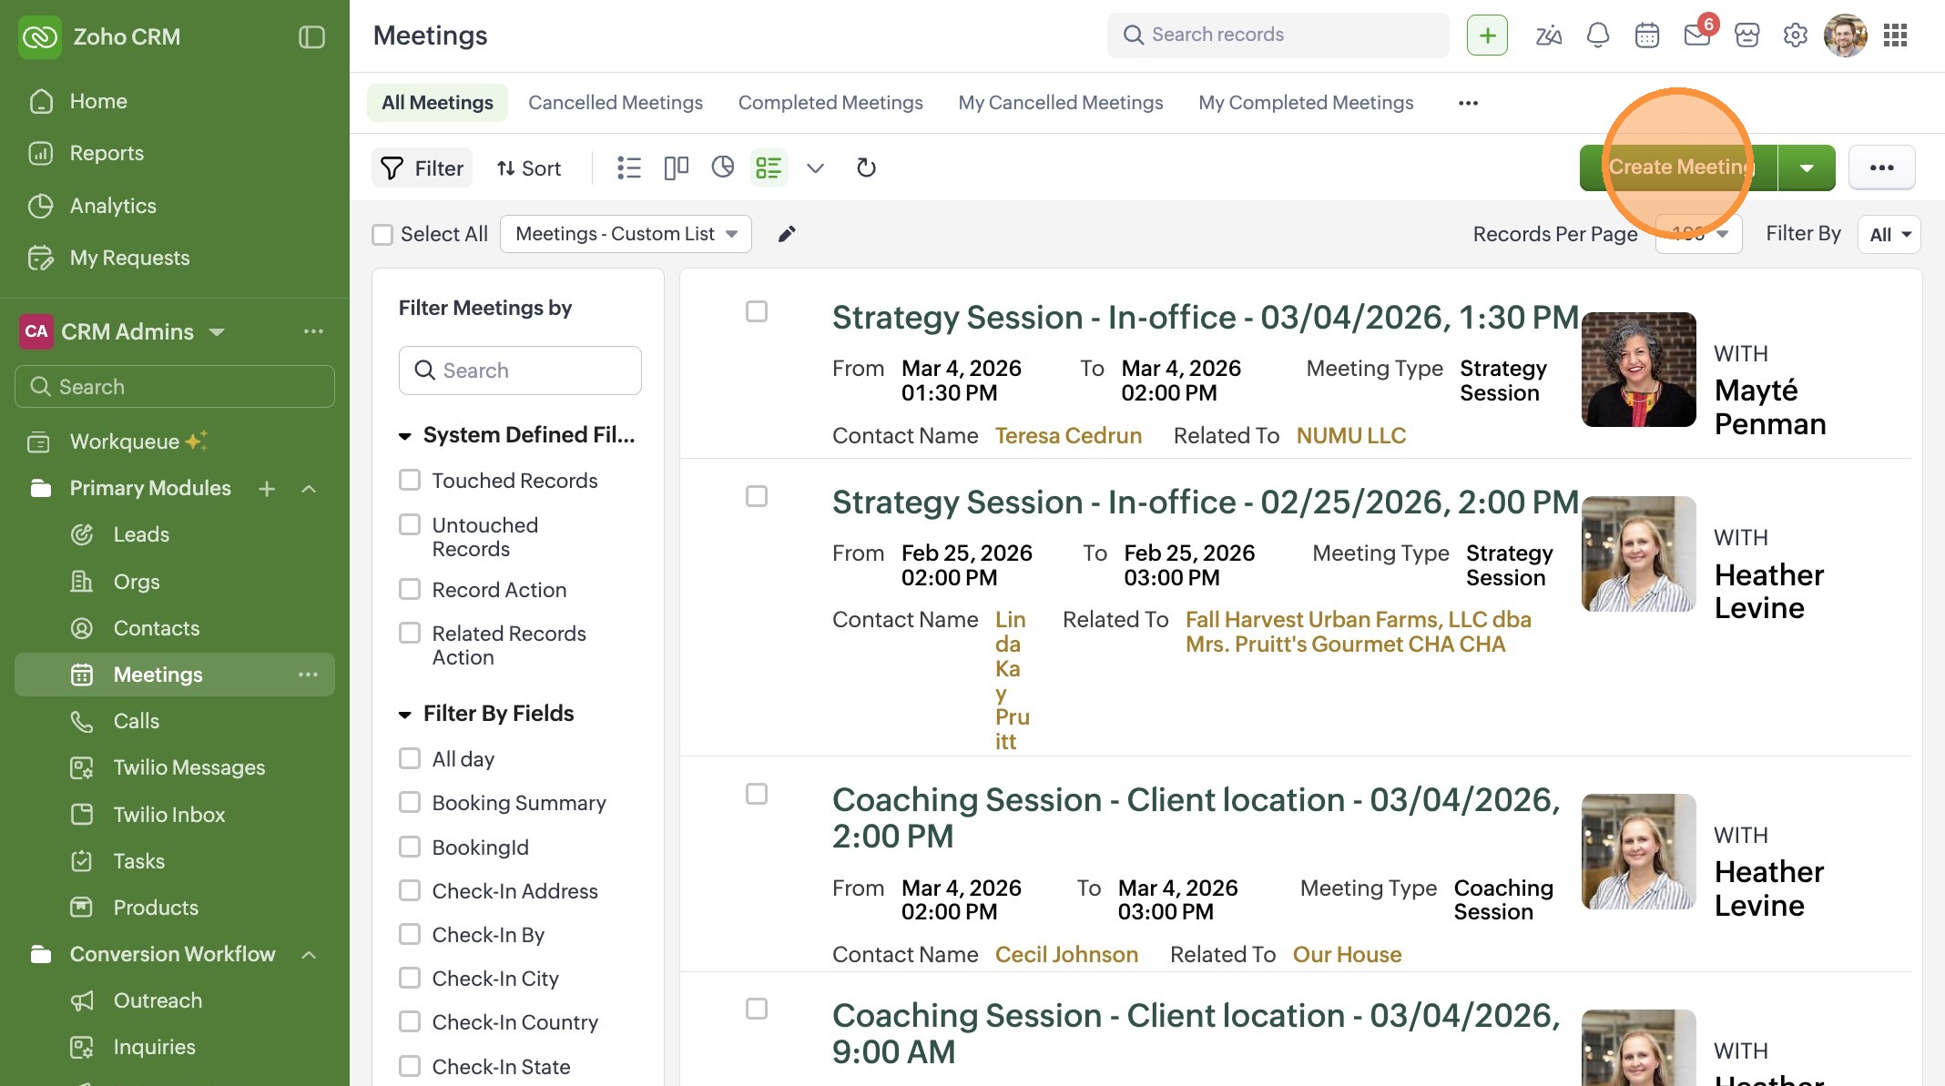Switch to kanban view icon
The image size is (1945, 1086).
676,167
